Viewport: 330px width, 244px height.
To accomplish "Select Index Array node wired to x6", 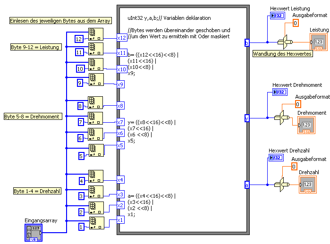I will pos(95,134).
